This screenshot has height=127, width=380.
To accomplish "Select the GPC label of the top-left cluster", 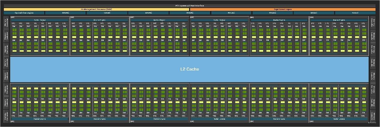I will 12,17.
